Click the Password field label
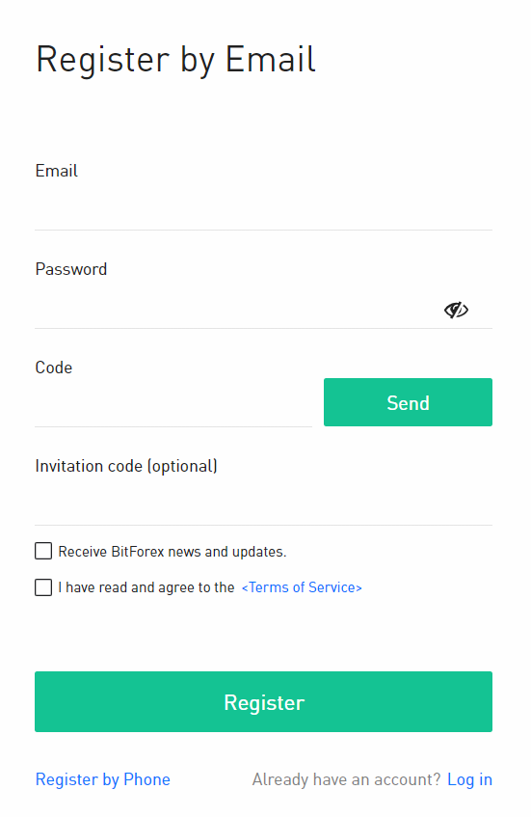 click(x=70, y=269)
